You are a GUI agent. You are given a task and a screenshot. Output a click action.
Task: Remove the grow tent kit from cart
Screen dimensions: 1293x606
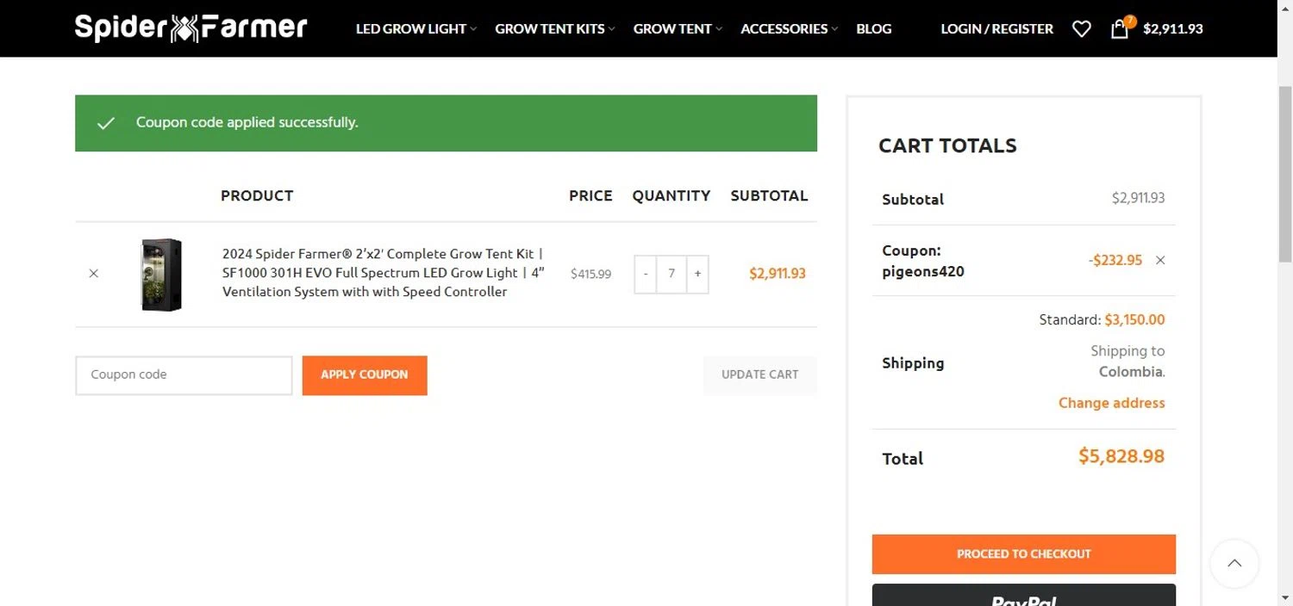[94, 274]
